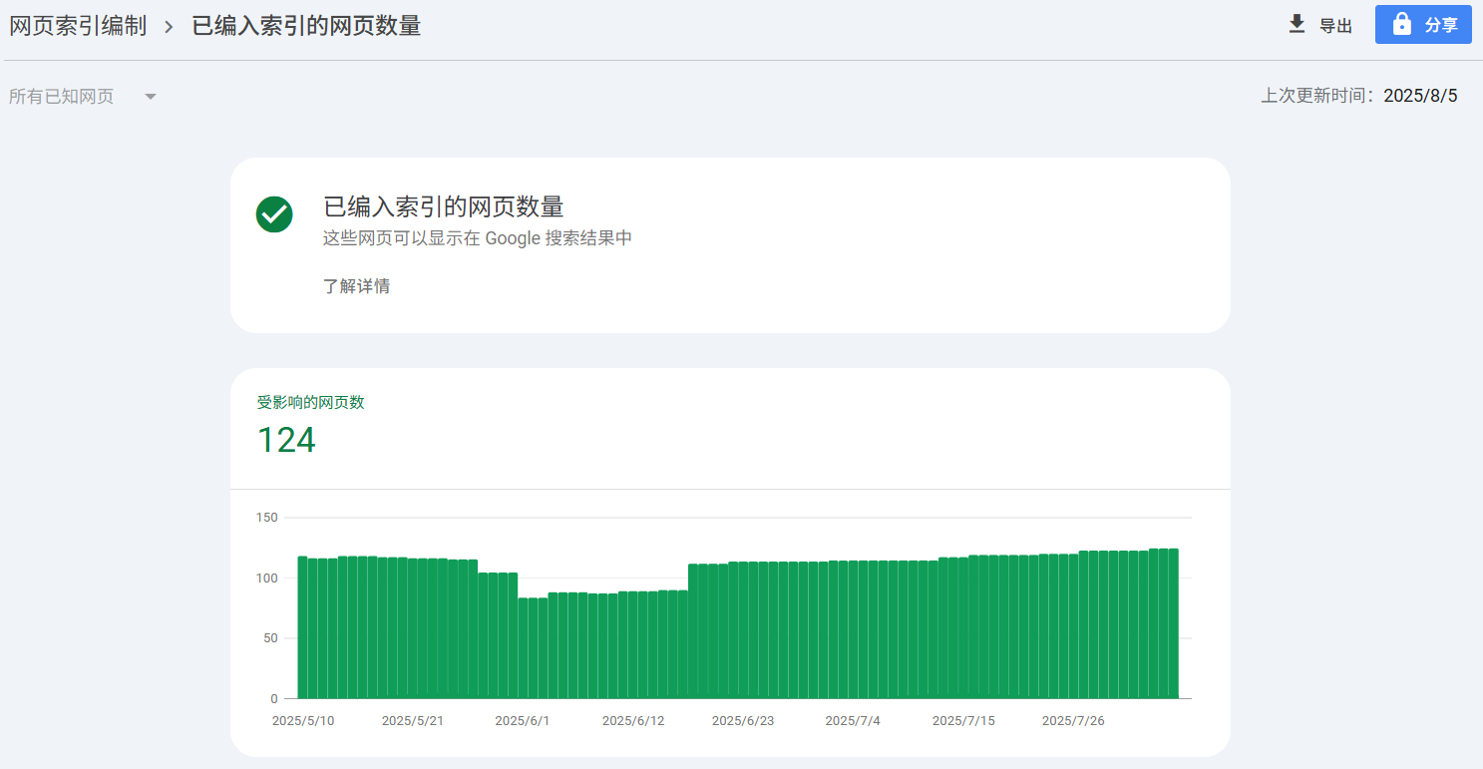1483x769 pixels.
Task: Click the lock icon on the 分享 button
Action: click(x=1401, y=24)
